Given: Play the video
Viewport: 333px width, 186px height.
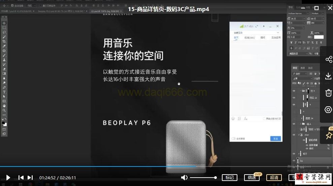Looking at the screenshot, I should pyautogui.click(x=8, y=178).
